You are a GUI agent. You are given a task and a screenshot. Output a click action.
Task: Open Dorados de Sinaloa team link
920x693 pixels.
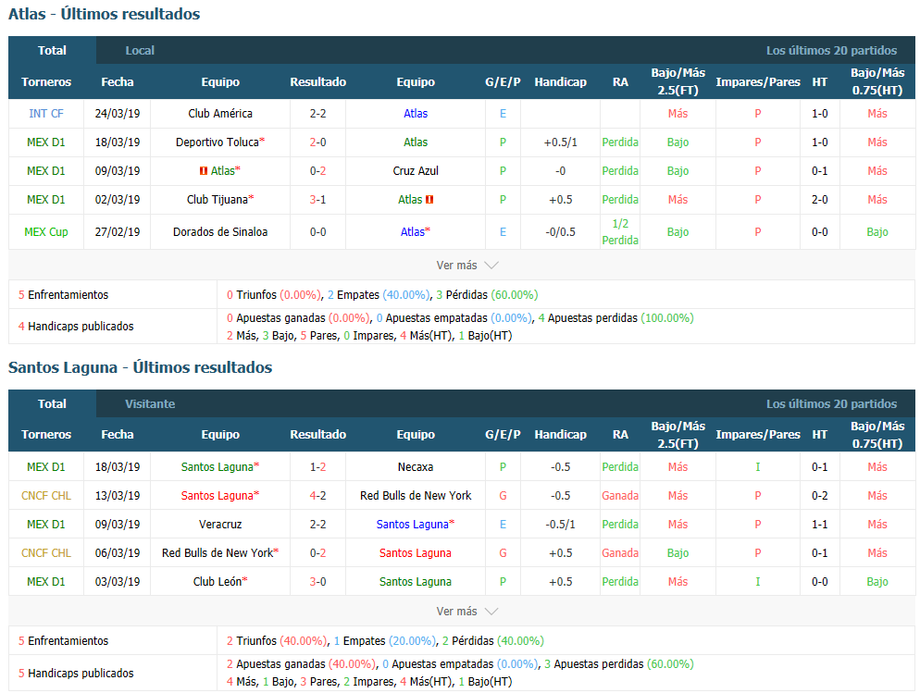(x=220, y=232)
